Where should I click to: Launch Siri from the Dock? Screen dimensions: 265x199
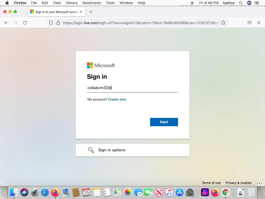pyautogui.click(x=24, y=193)
